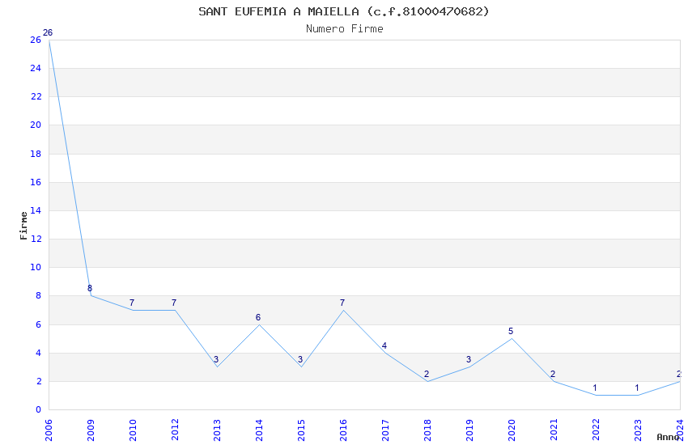
Task: Click the 7 data point above 2012
Action: pos(174,303)
